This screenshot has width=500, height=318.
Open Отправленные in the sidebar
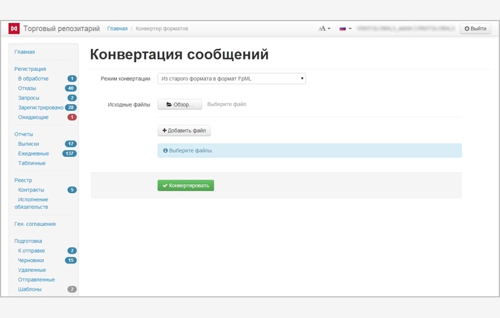click(36, 279)
